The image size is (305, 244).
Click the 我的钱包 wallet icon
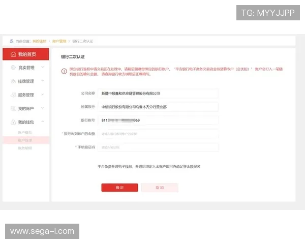pos(13,122)
